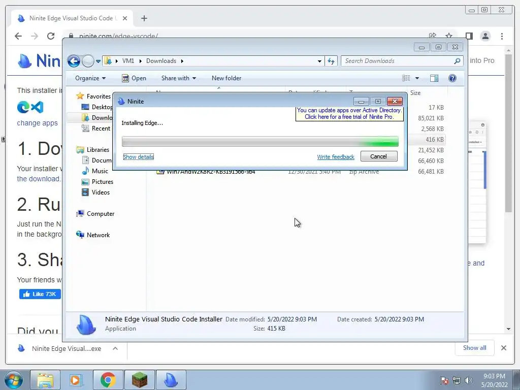520x390 pixels.
Task: Click the Show details link in Ninite
Action: coord(139,157)
